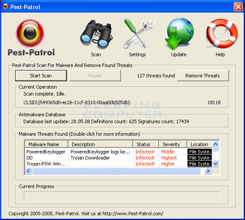This screenshot has height=220, width=245.
Task: Click the Scan text label
Action: [x=96, y=54]
